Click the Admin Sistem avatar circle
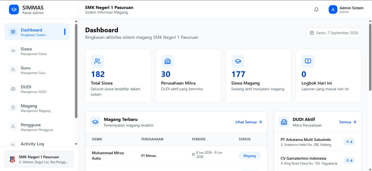Image resolution: width=372 pixels, height=171 pixels. point(333,9)
